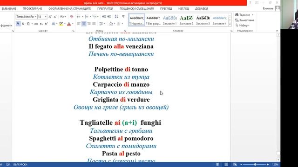The width and height of the screenshot is (298, 167).
Task: Increase font size with the grow font icon
Action: 50,17
